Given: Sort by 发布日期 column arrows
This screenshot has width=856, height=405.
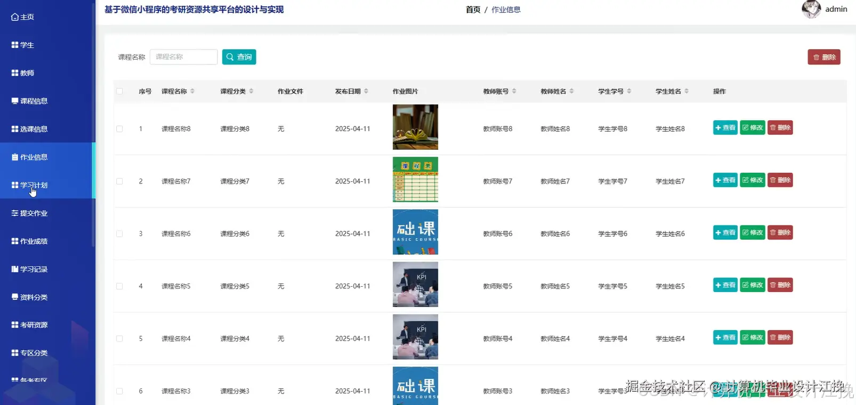Looking at the screenshot, I should pyautogui.click(x=366, y=91).
